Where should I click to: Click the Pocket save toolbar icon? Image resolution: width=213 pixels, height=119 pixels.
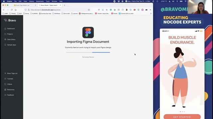[99, 10]
